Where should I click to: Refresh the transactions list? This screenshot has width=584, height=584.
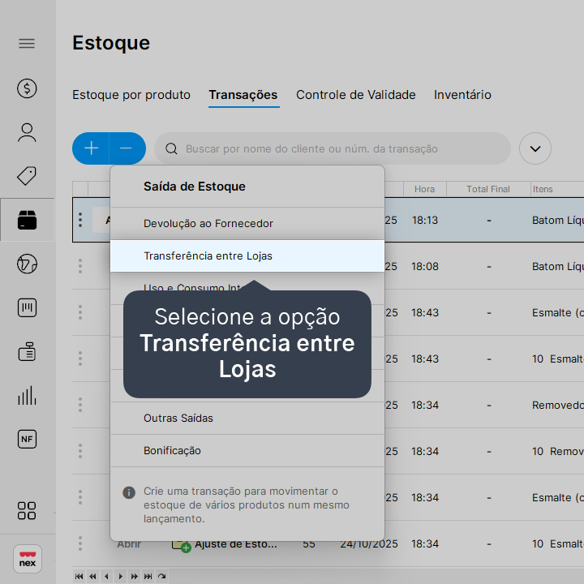161,577
